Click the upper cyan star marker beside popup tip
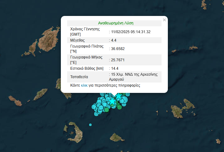Screen dimensions: 224x152 pyautogui.click(x=118, y=96)
